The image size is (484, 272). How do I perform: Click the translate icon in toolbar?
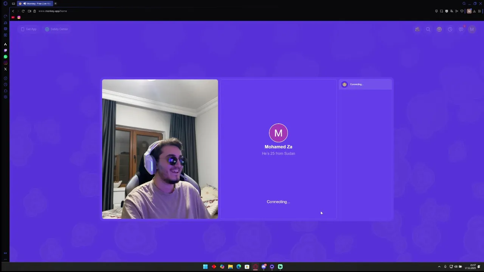click(451, 11)
